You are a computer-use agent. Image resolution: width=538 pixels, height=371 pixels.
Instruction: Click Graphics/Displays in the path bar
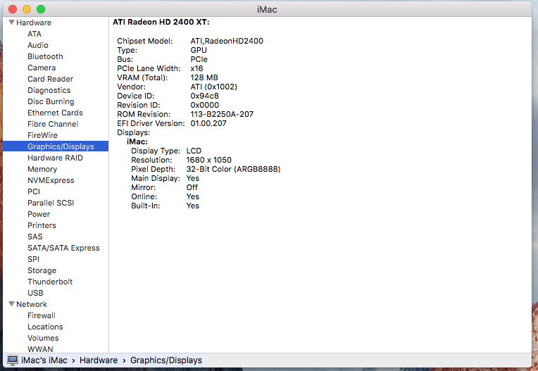(x=166, y=360)
